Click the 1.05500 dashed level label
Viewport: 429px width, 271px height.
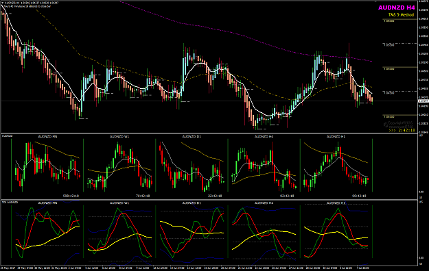pos(390,44)
